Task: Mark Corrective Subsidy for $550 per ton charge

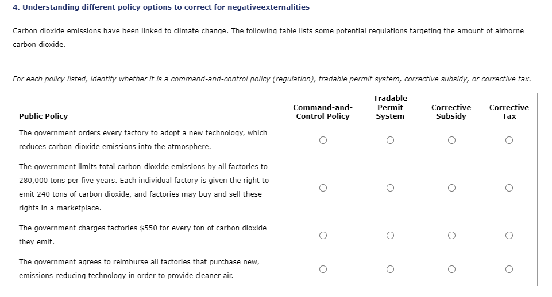Action: [451, 235]
